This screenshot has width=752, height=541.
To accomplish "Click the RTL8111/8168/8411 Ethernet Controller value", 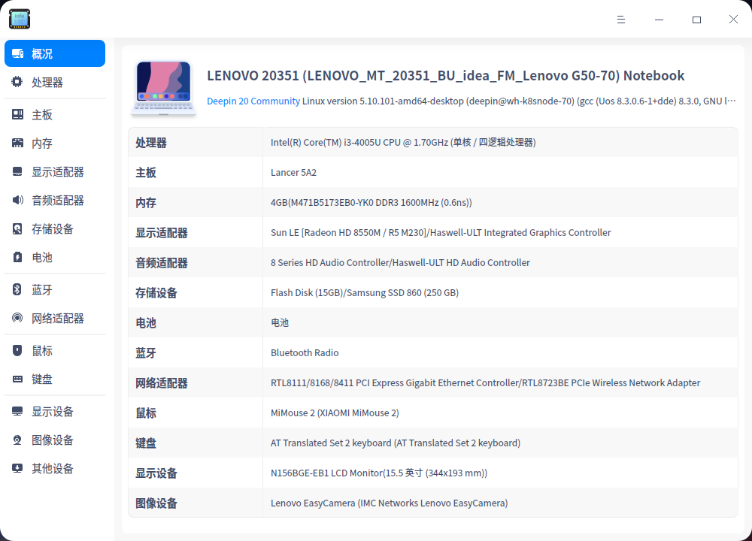I will click(485, 383).
